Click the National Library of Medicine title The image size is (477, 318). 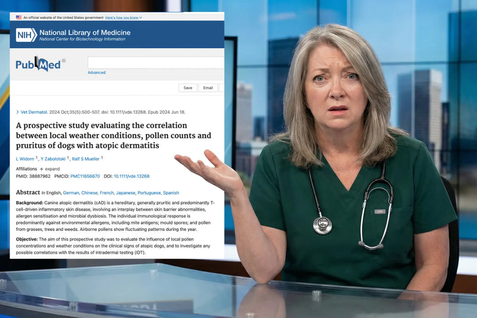(x=85, y=33)
